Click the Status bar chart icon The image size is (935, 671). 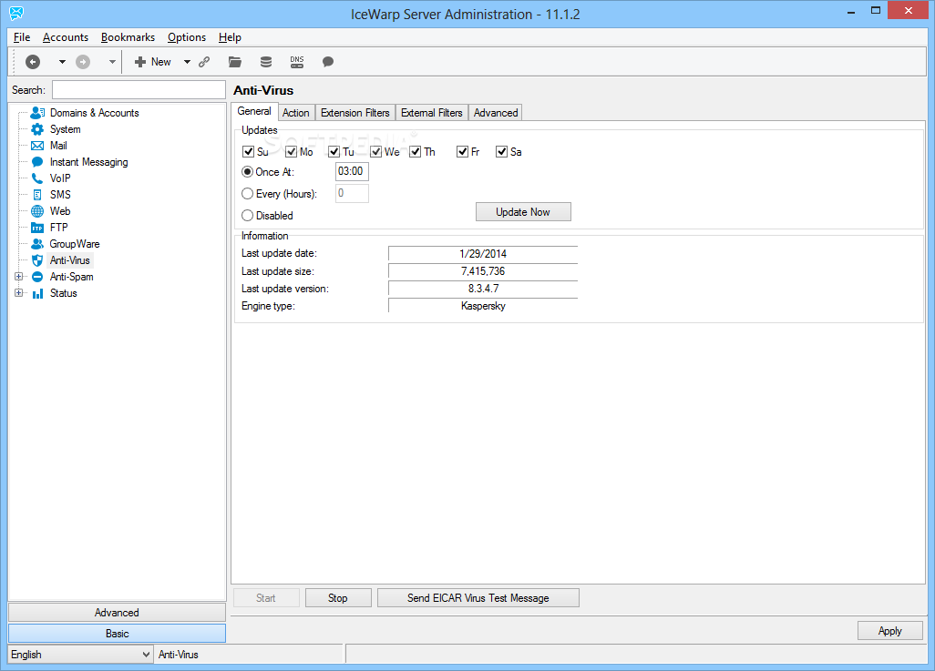coord(37,293)
